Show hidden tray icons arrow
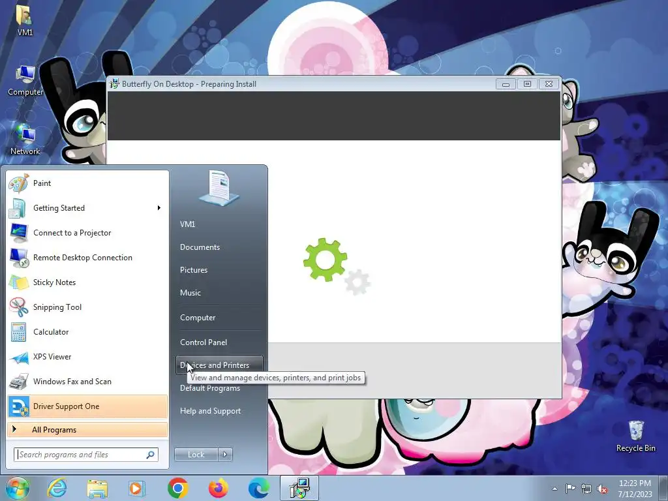 pyautogui.click(x=554, y=489)
